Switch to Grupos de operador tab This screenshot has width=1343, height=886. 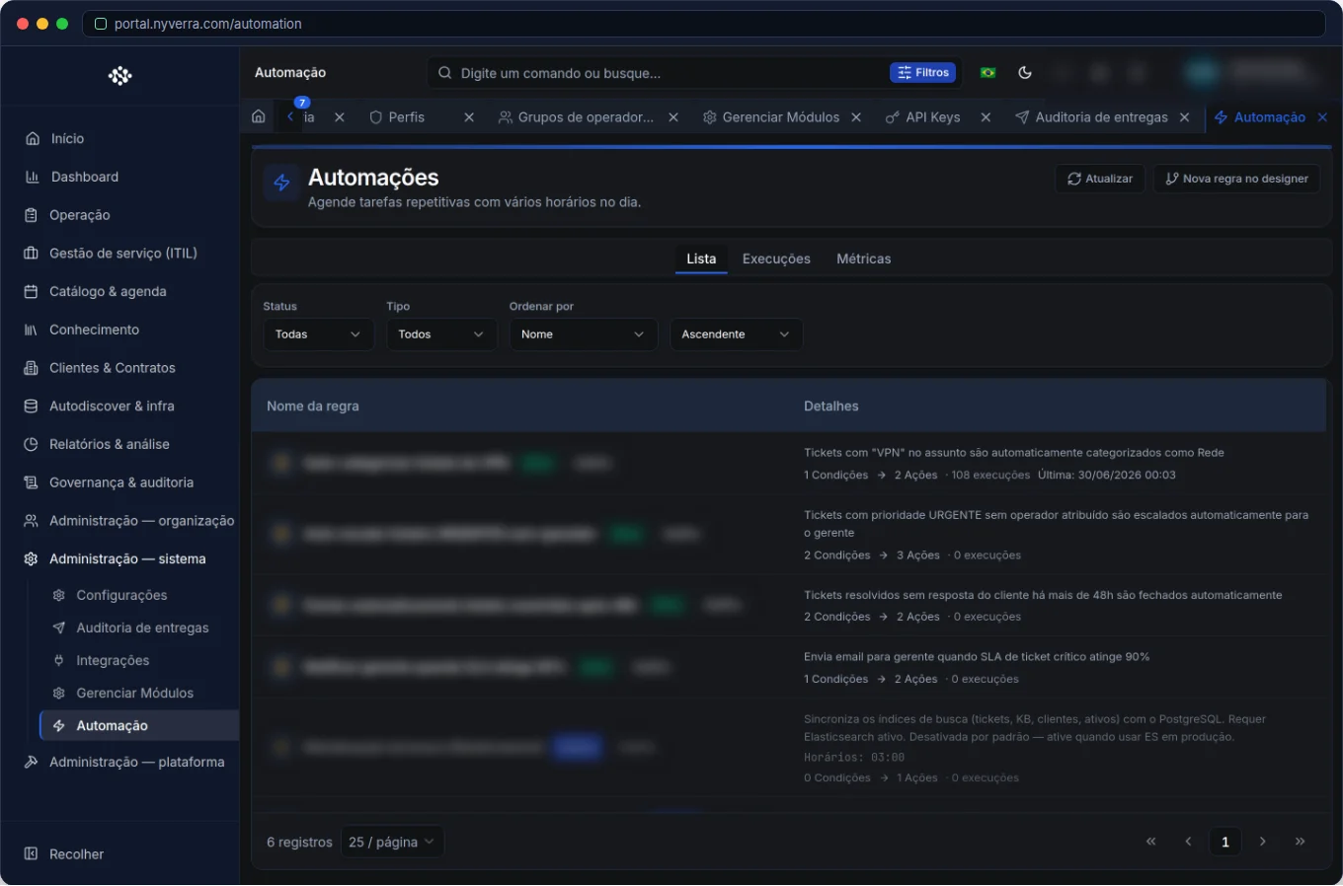[585, 117]
